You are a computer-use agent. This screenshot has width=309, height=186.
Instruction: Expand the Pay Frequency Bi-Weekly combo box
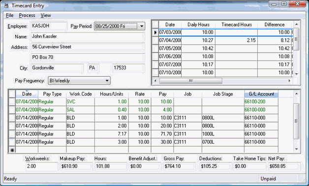[107, 81]
